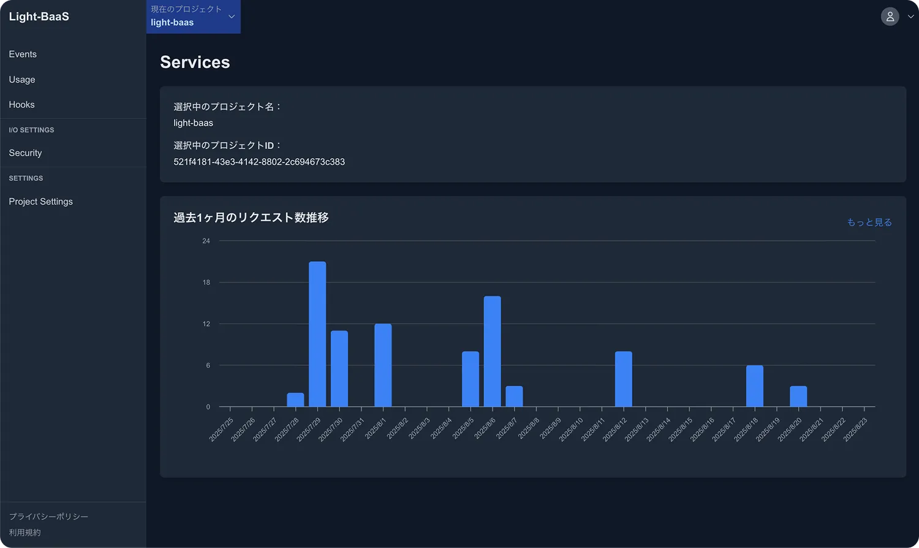Open Project Settings
This screenshot has height=548, width=919.
(40, 202)
